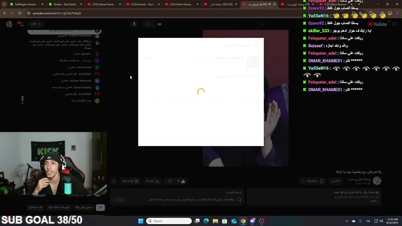Screen dimensions: 402x226
Task: Switch to the SeifHegazy Stream tab
Action: 26,4
